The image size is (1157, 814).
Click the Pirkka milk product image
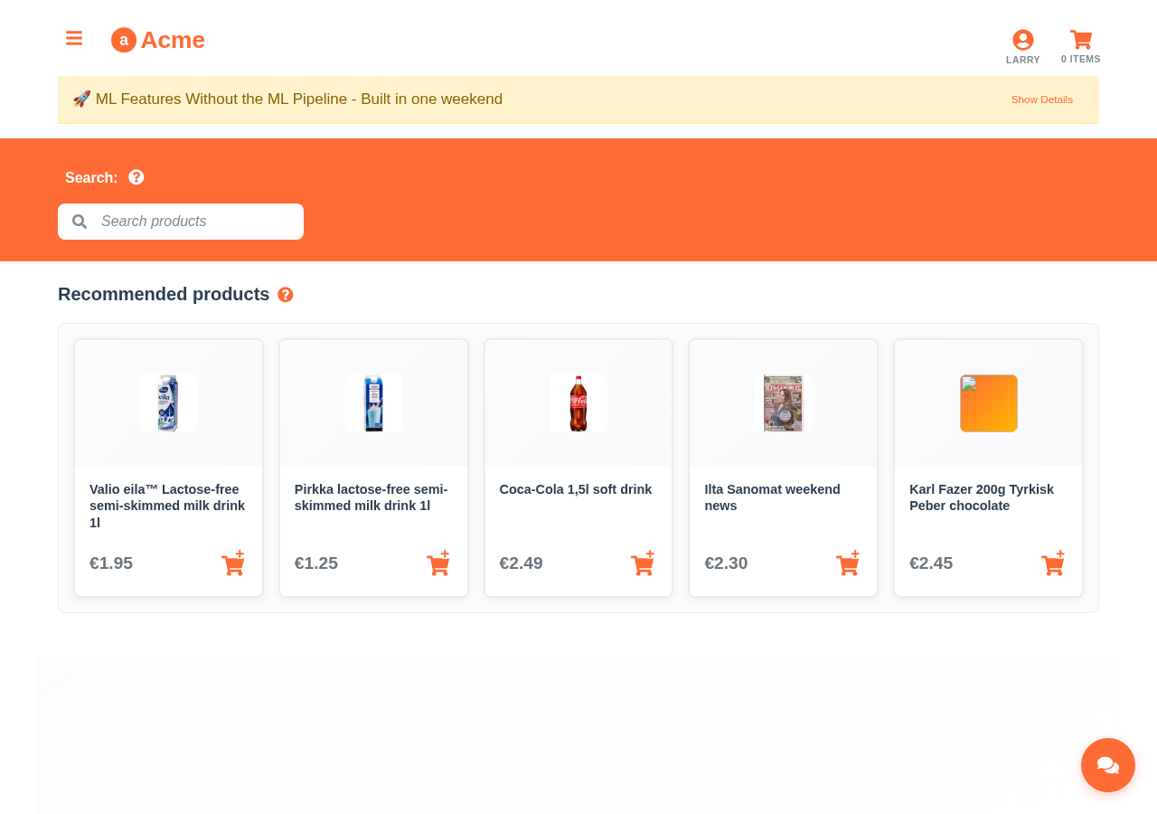click(373, 403)
